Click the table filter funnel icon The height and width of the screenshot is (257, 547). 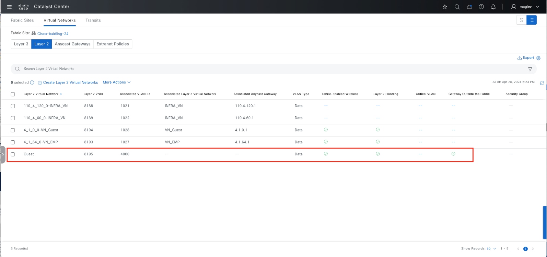coord(530,69)
